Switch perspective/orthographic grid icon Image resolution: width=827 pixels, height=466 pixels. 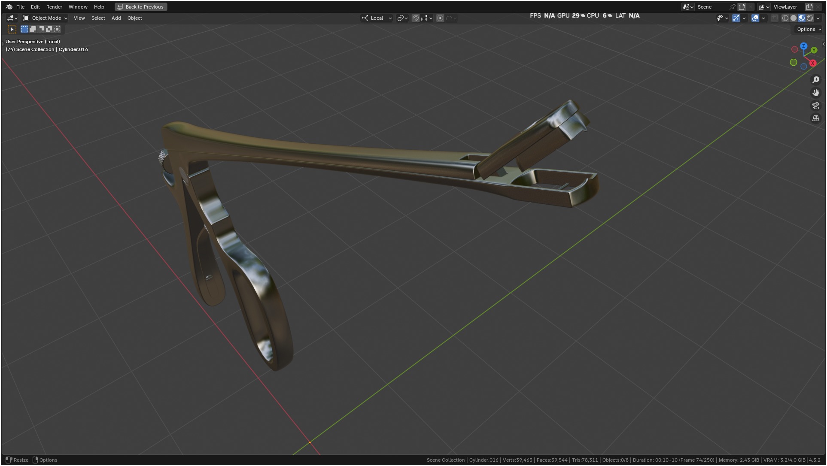pyautogui.click(x=816, y=118)
